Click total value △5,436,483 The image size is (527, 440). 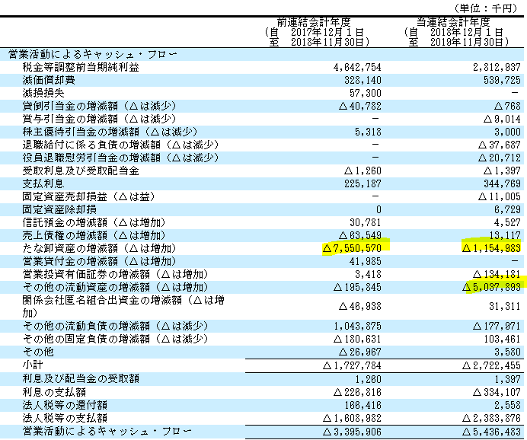491,432
